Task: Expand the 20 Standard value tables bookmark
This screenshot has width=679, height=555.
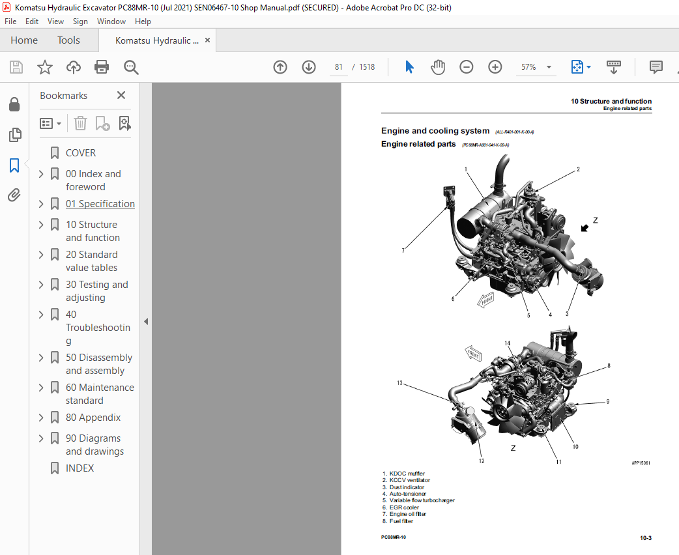Action: click(41, 255)
